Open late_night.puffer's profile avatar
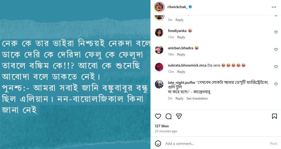Viewport: 281px width, 149px height. click(x=159, y=84)
